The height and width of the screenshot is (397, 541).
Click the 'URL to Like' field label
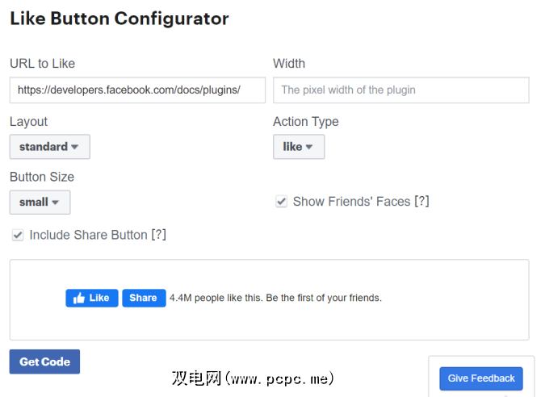[42, 64]
